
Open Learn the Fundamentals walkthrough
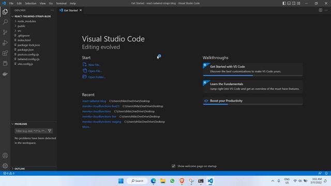pyautogui.click(x=253, y=86)
